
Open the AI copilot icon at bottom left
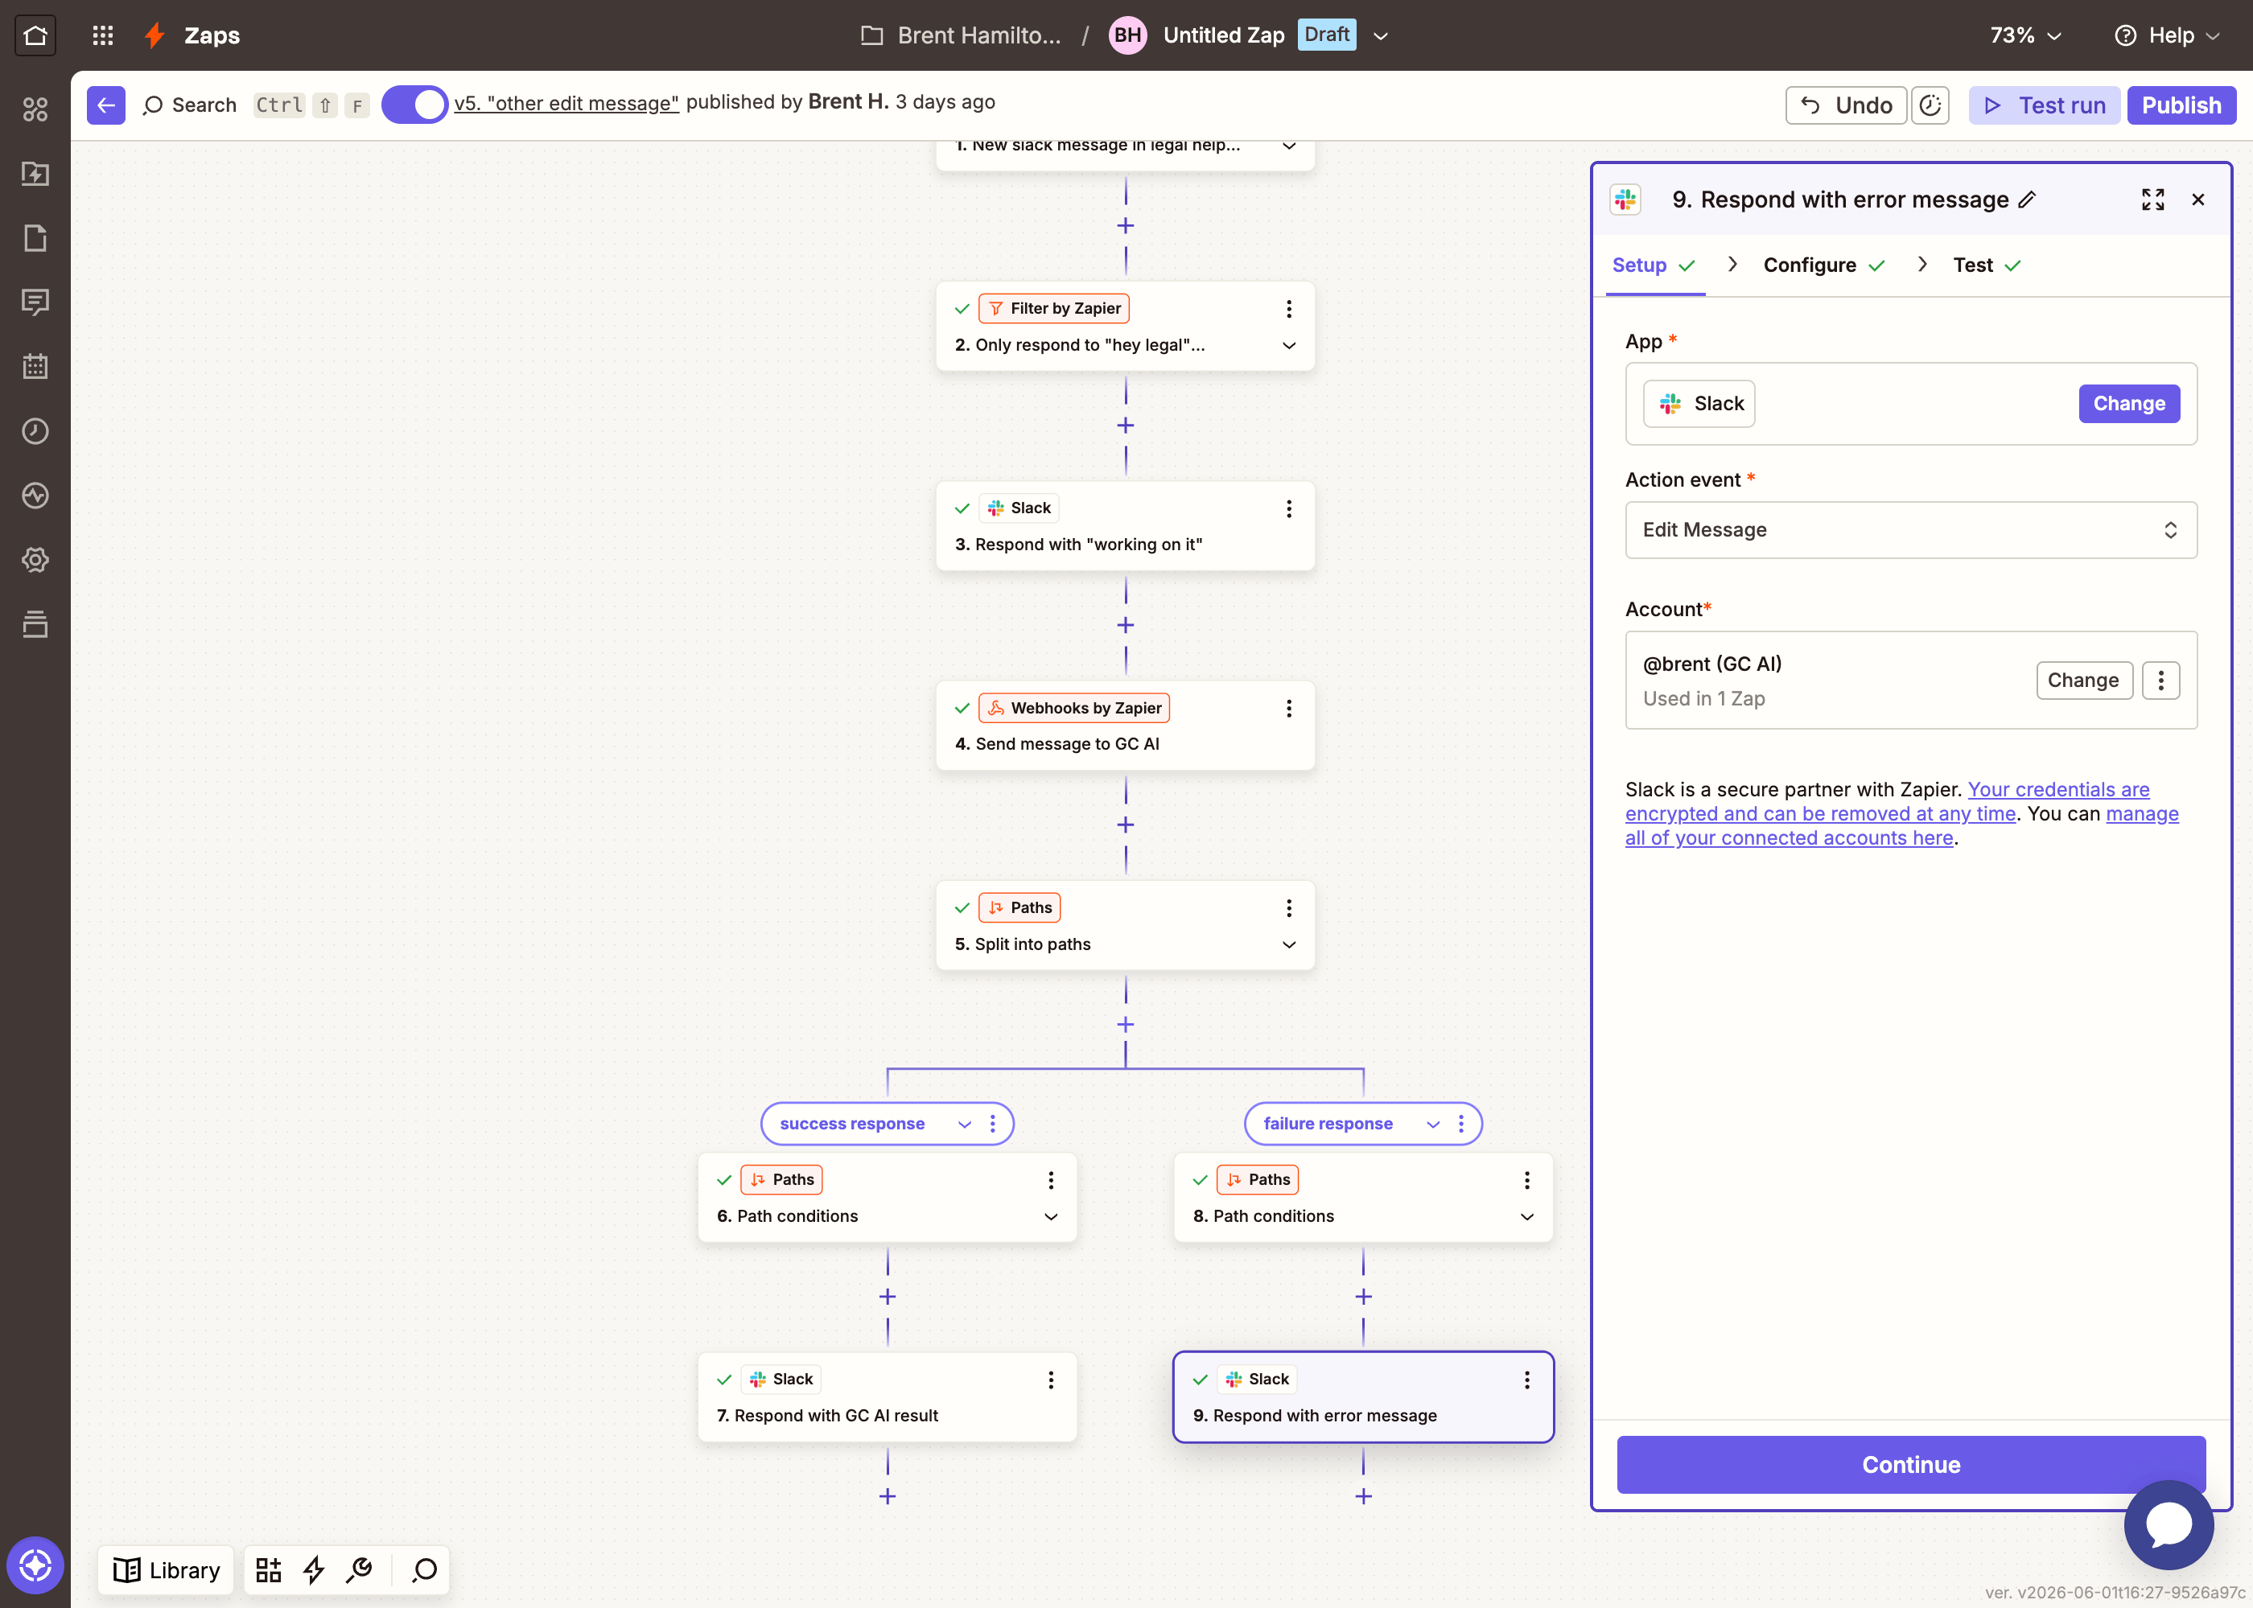(x=35, y=1565)
